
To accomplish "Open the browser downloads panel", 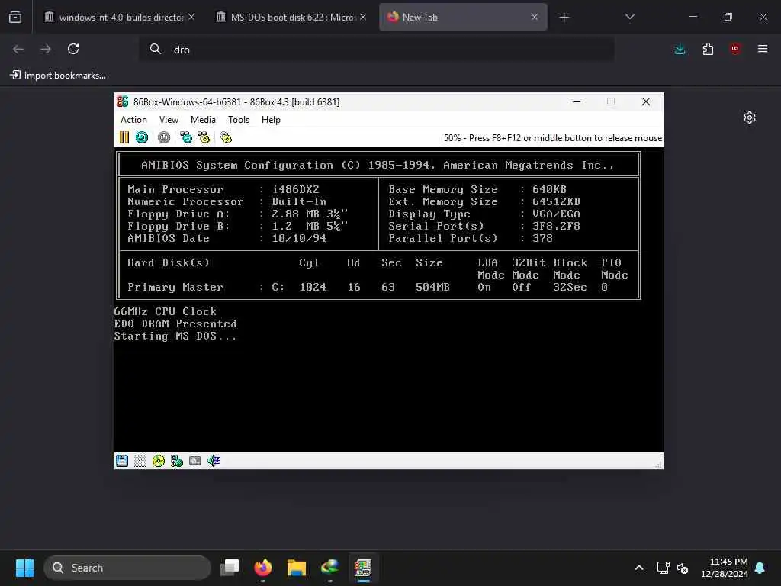I will click(x=680, y=49).
